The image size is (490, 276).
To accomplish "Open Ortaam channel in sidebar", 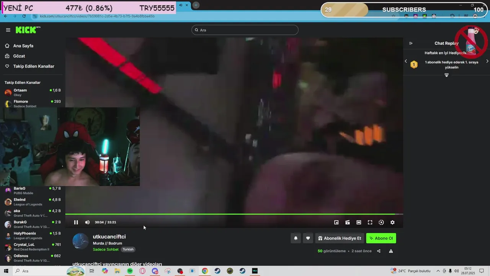I will [x=33, y=92].
